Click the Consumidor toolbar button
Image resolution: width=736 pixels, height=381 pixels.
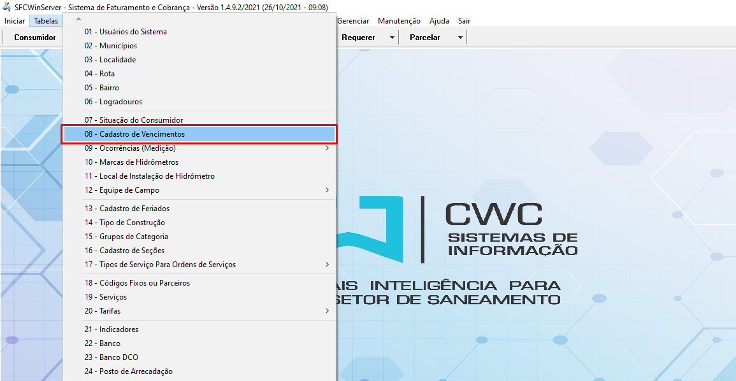click(35, 38)
